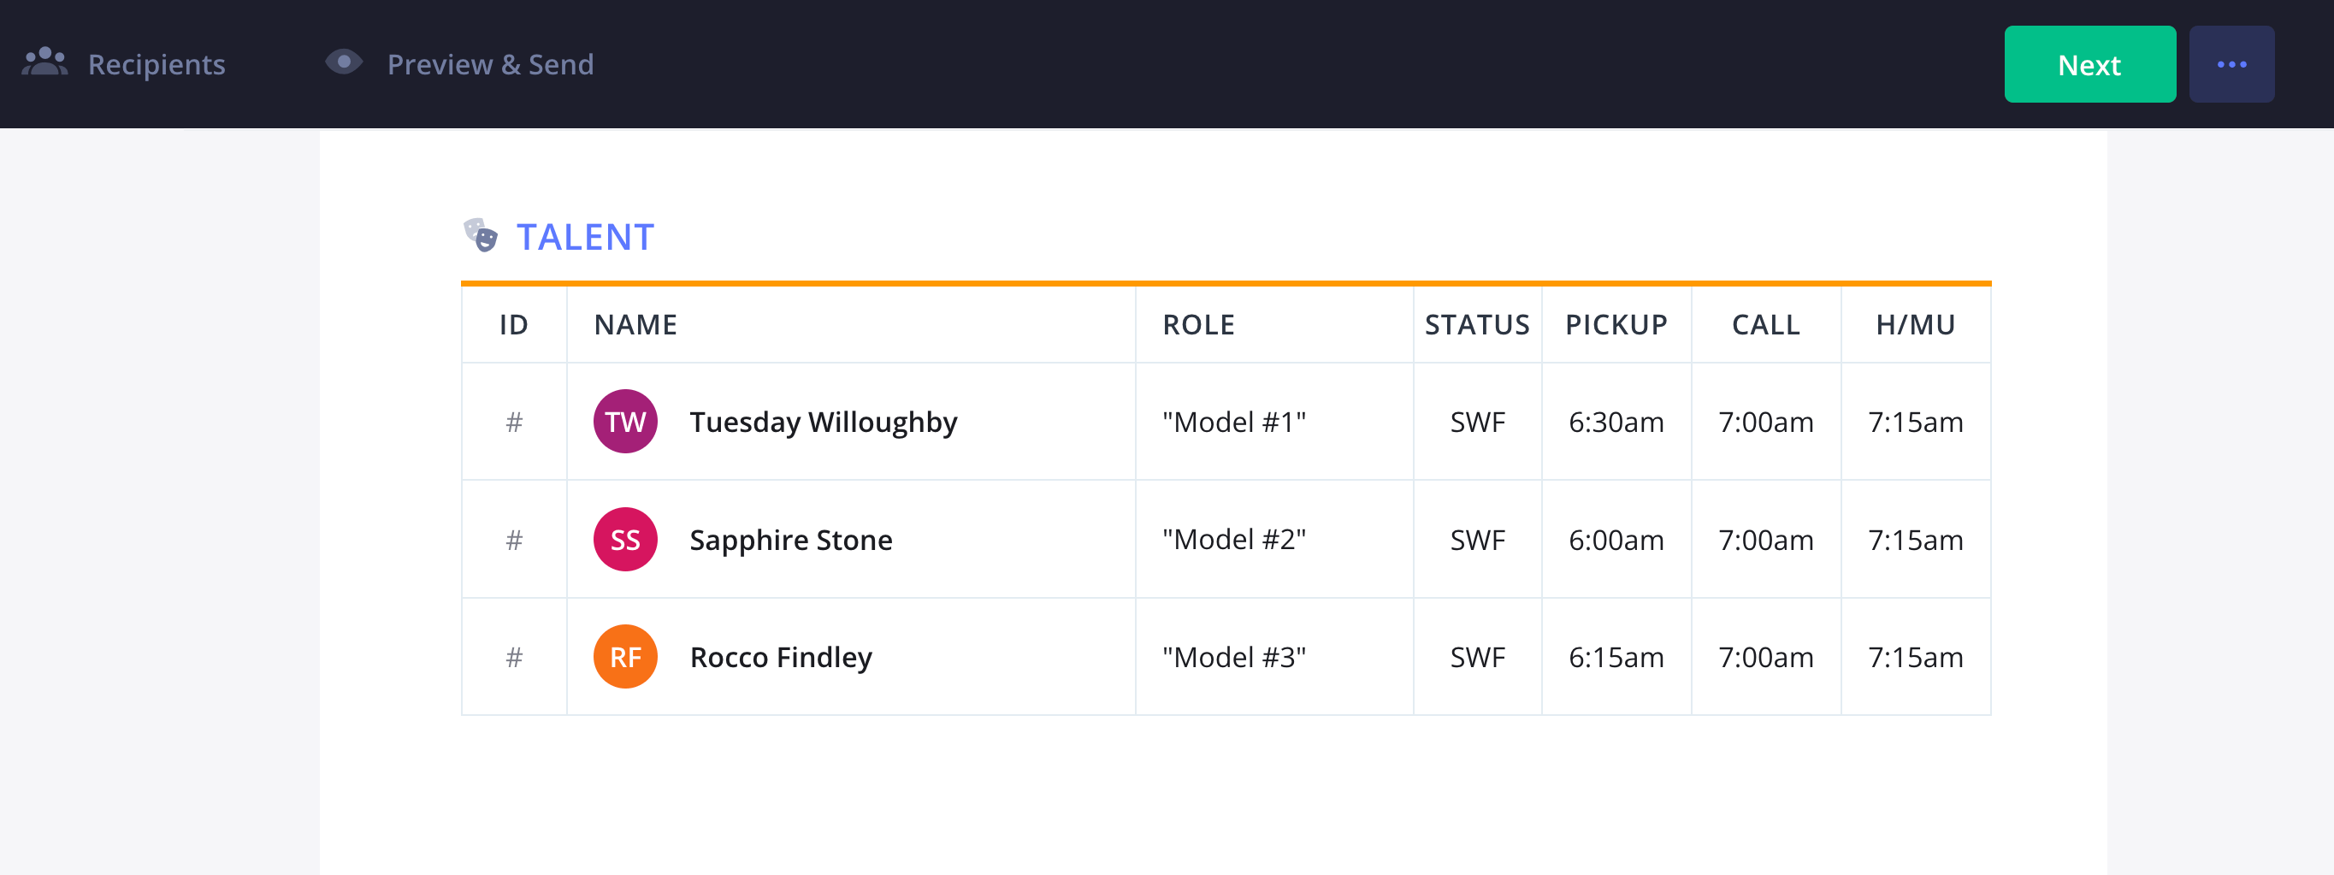The width and height of the screenshot is (2334, 875).
Task: Click the ID hash for Sapphire Stone
Action: (x=514, y=540)
